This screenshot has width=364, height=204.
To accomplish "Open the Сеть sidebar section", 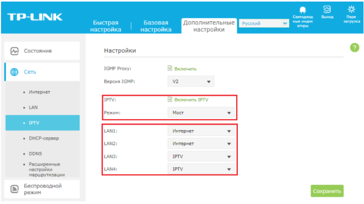I will [x=42, y=72].
